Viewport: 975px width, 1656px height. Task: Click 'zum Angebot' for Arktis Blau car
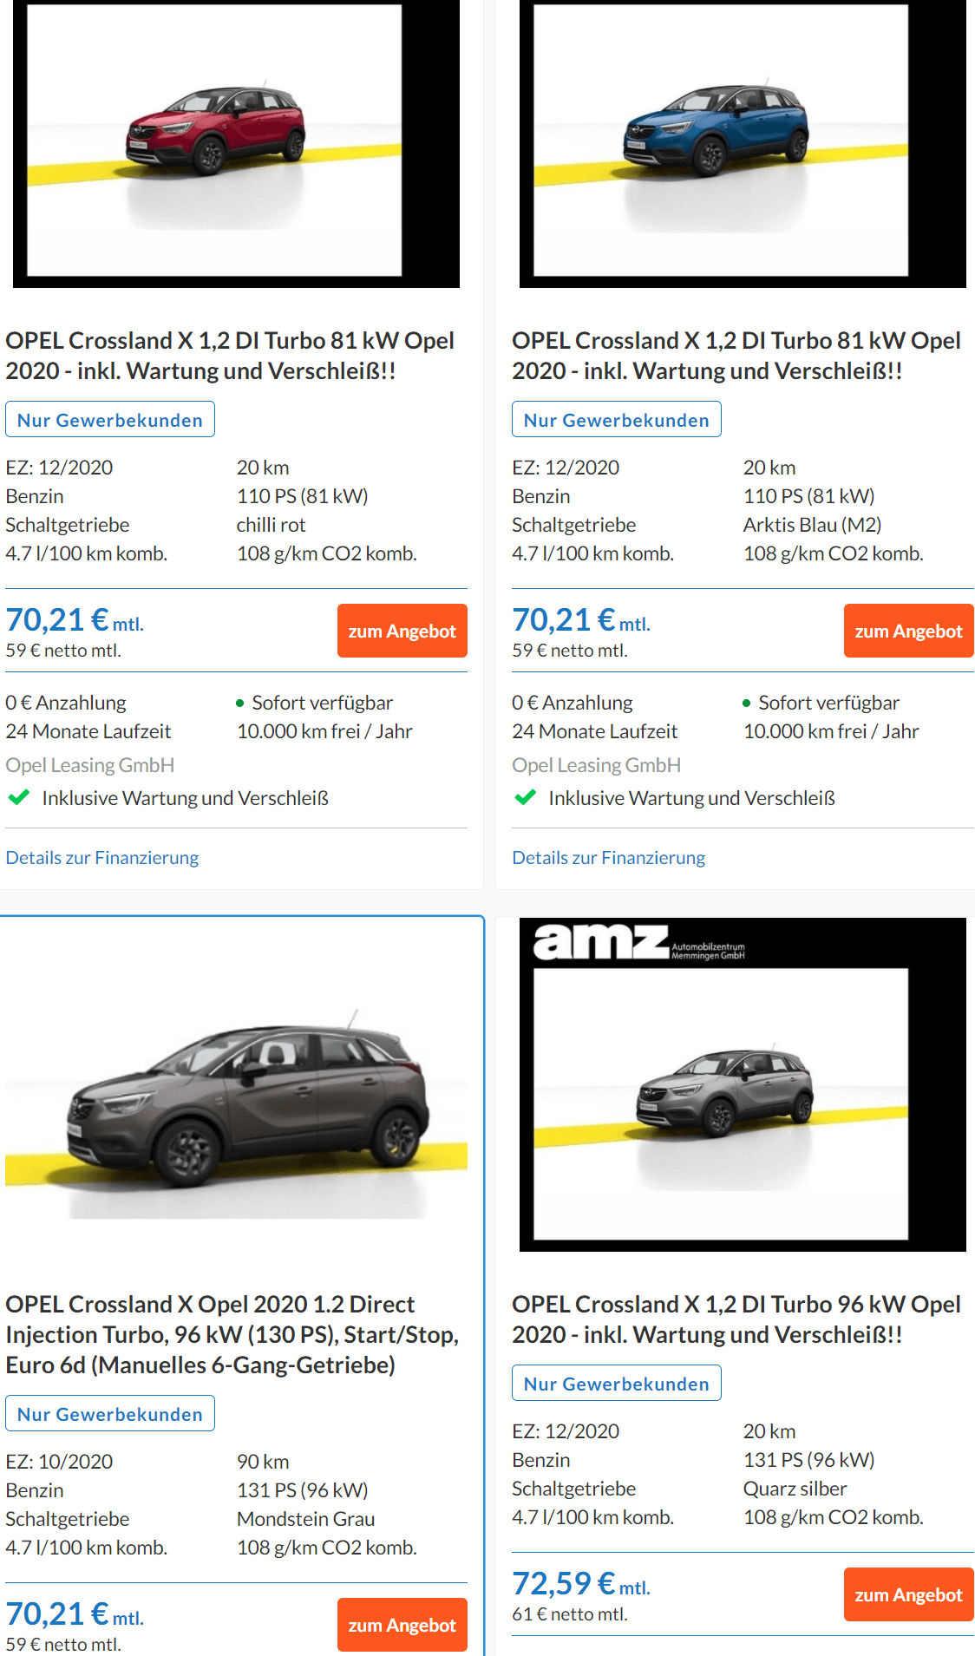click(x=909, y=631)
